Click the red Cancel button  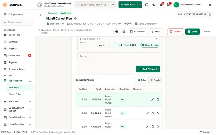pos(175,31)
